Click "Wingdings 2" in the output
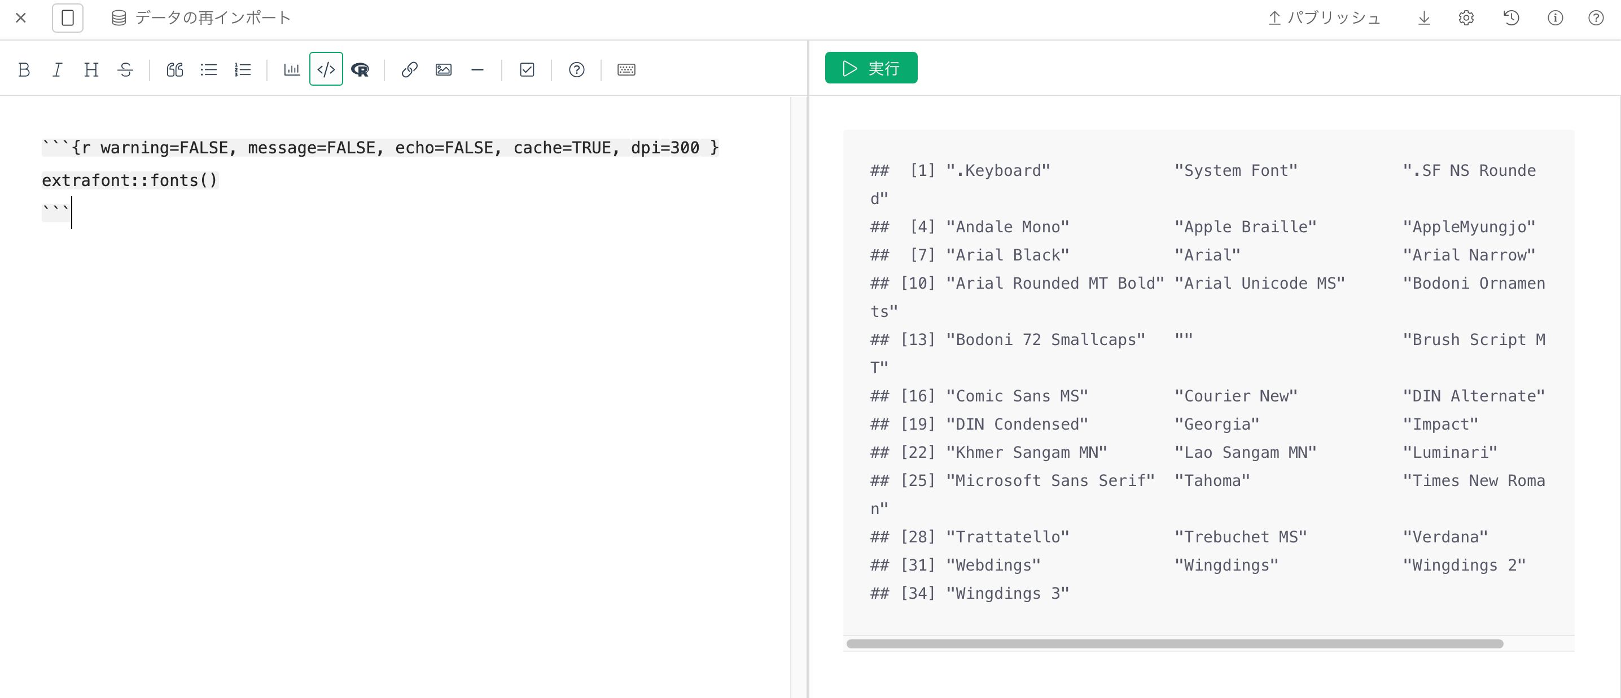Image resolution: width=1621 pixels, height=698 pixels. [1464, 566]
